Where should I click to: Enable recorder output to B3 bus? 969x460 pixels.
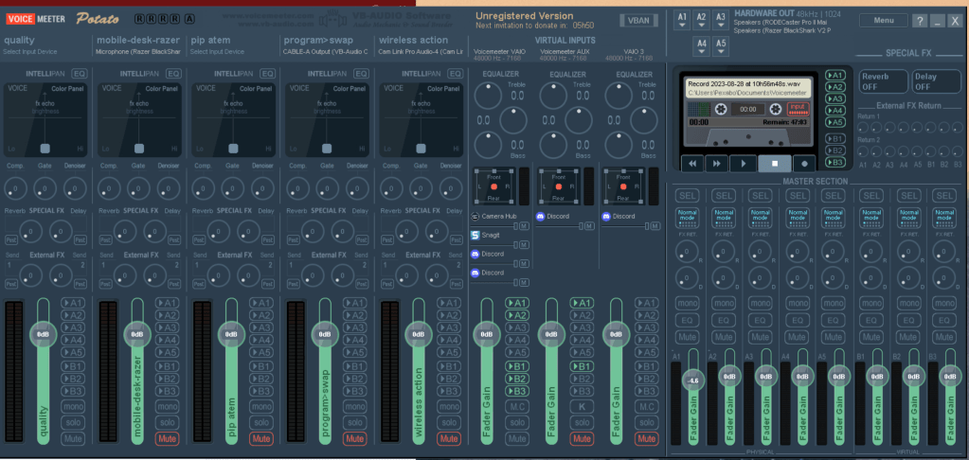coord(834,162)
